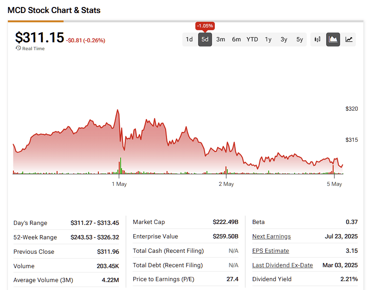Viewport: 367px width, 290px height.
Task: Select the line chart view icon
Action: pyautogui.click(x=349, y=40)
